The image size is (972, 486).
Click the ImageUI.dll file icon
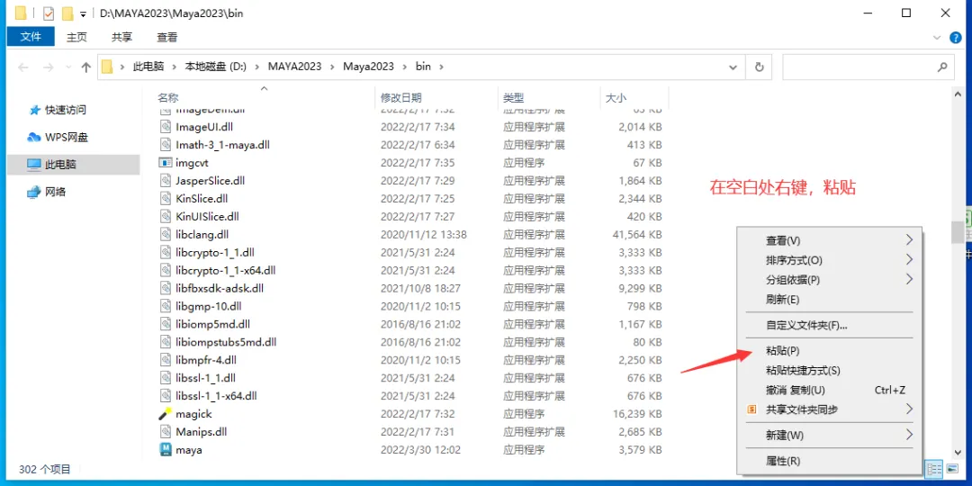[165, 127]
